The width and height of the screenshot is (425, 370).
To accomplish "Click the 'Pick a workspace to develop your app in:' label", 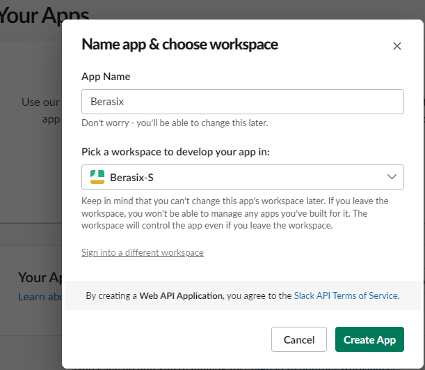I will tap(176, 152).
